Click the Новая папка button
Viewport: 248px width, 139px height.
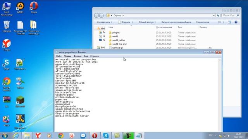click(x=202, y=22)
